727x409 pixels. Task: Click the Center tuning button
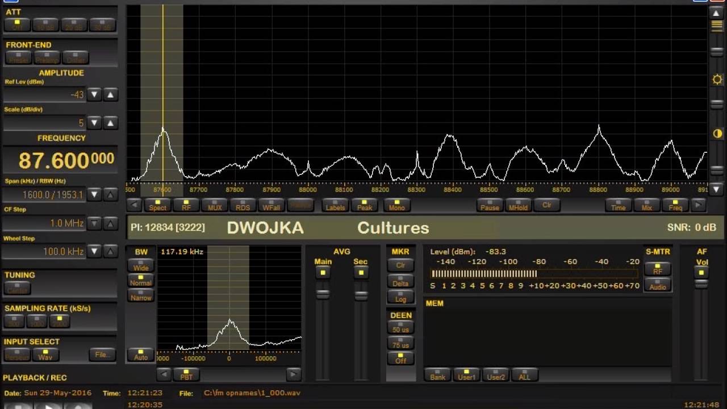point(17,287)
